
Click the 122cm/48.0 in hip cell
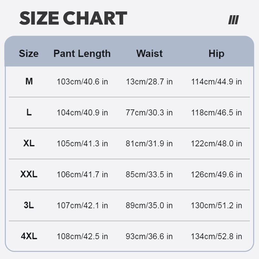[216, 143]
